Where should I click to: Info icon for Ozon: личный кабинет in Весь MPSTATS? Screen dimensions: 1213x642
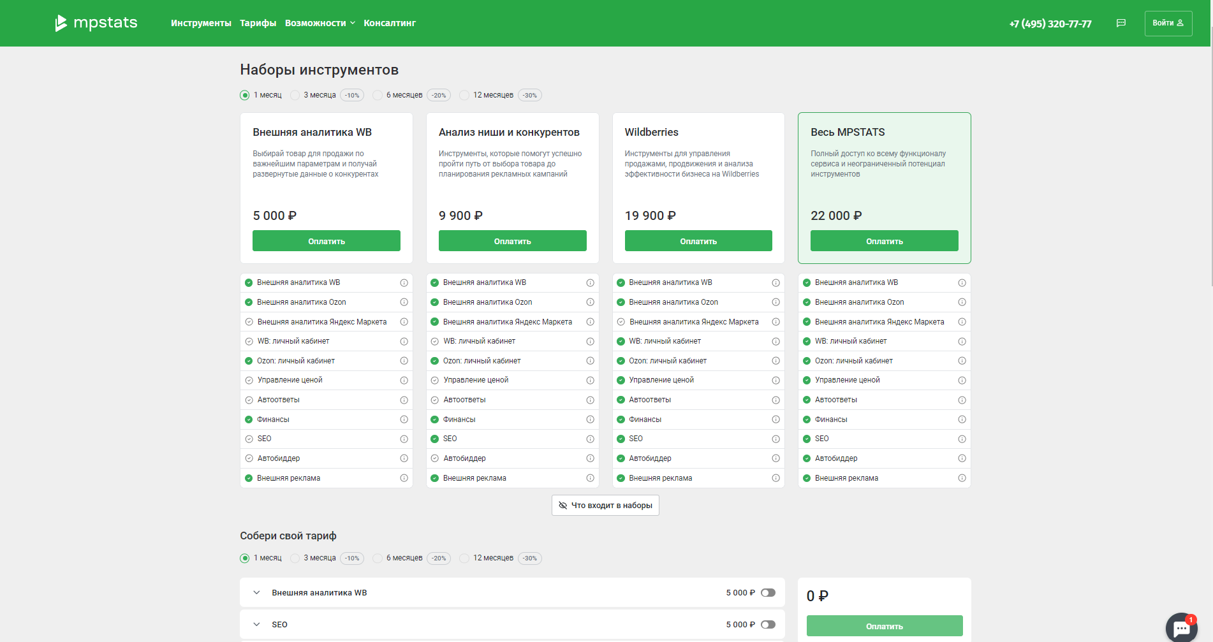point(962,361)
